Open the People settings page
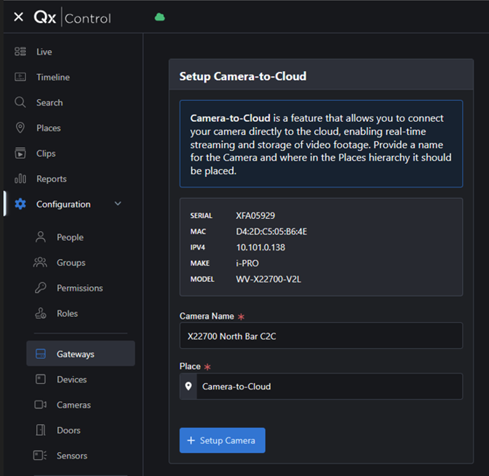 69,237
